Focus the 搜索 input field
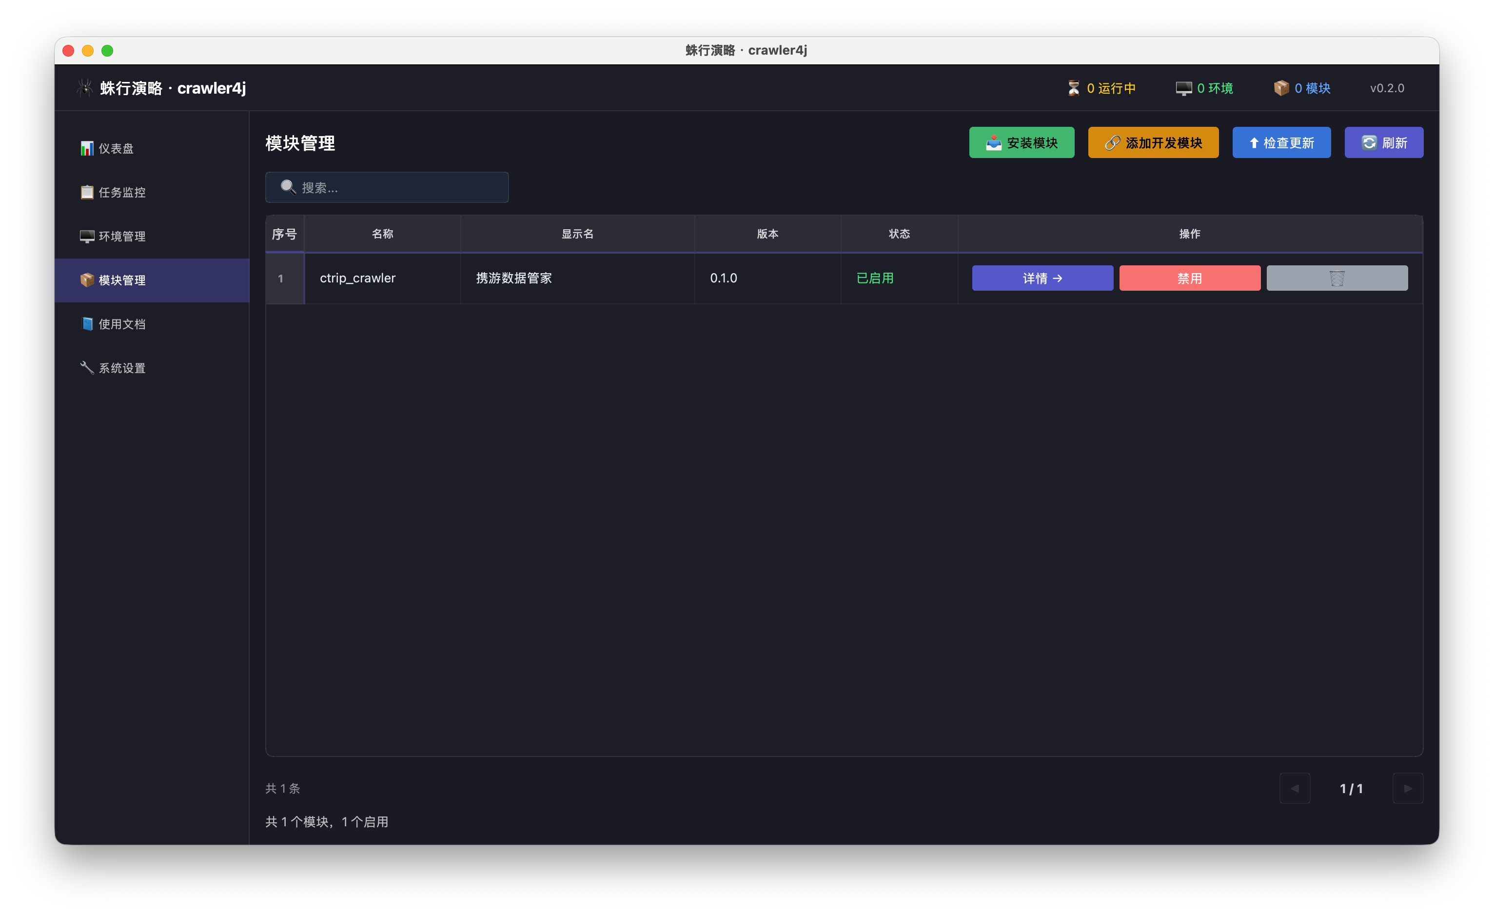The image size is (1494, 917). tap(387, 187)
